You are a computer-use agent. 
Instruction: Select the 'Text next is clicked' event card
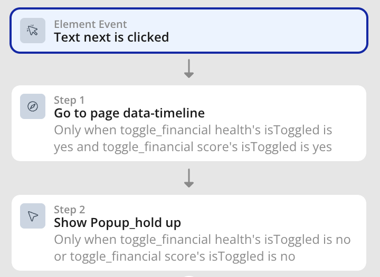[189, 31]
